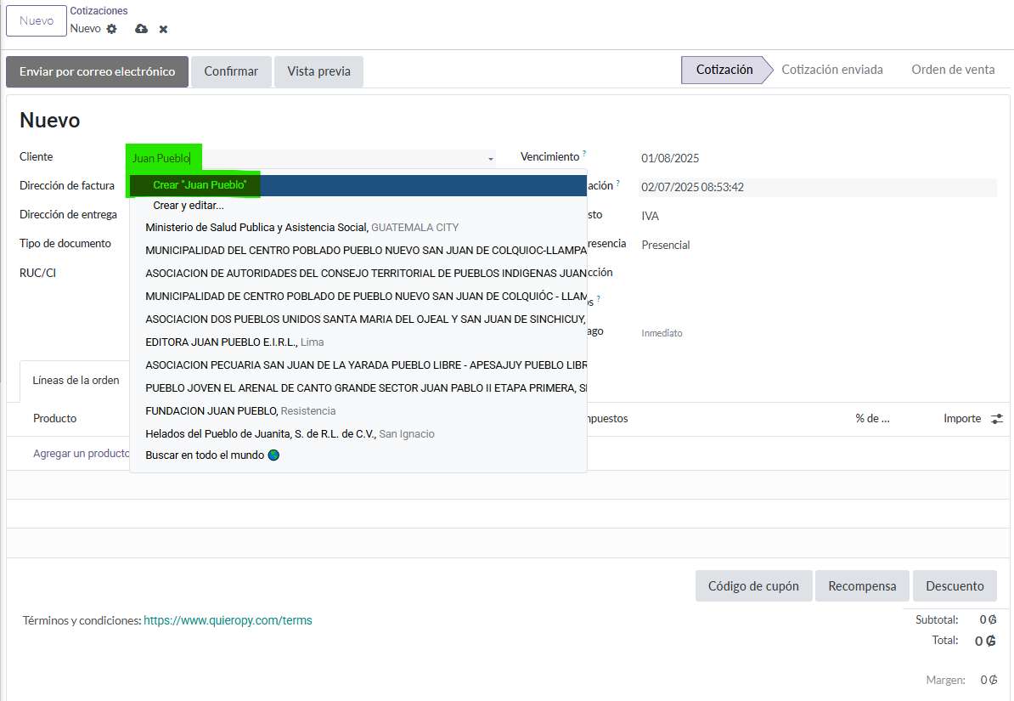Select FUNDACION JUAN PUEBLO, Resistencia
The width and height of the screenshot is (1014, 701).
358,411
